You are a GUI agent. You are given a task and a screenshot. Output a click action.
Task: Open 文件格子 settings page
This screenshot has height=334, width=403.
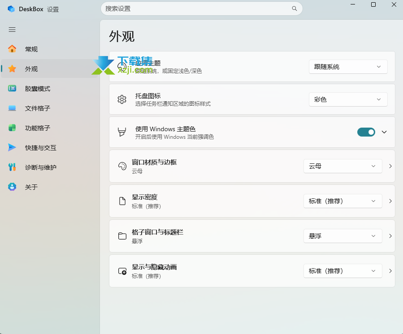(x=50, y=108)
